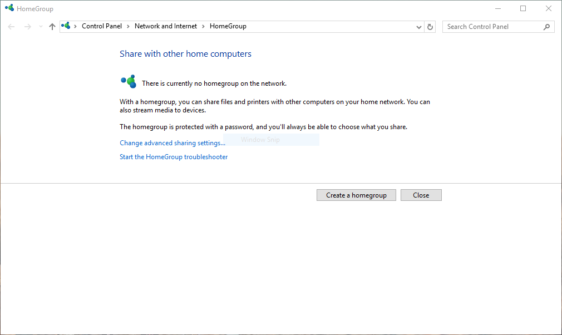Open the Recent locations dropdown arrow
The image size is (562, 335).
[41, 27]
